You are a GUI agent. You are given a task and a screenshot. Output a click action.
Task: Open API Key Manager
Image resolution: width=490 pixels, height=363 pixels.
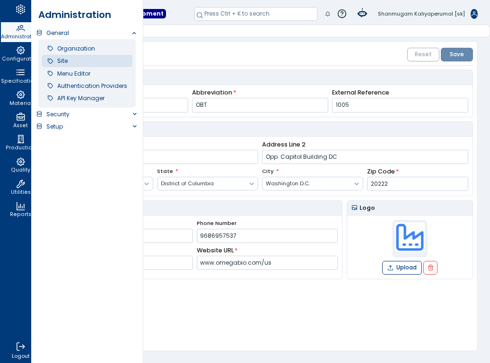click(x=87, y=98)
